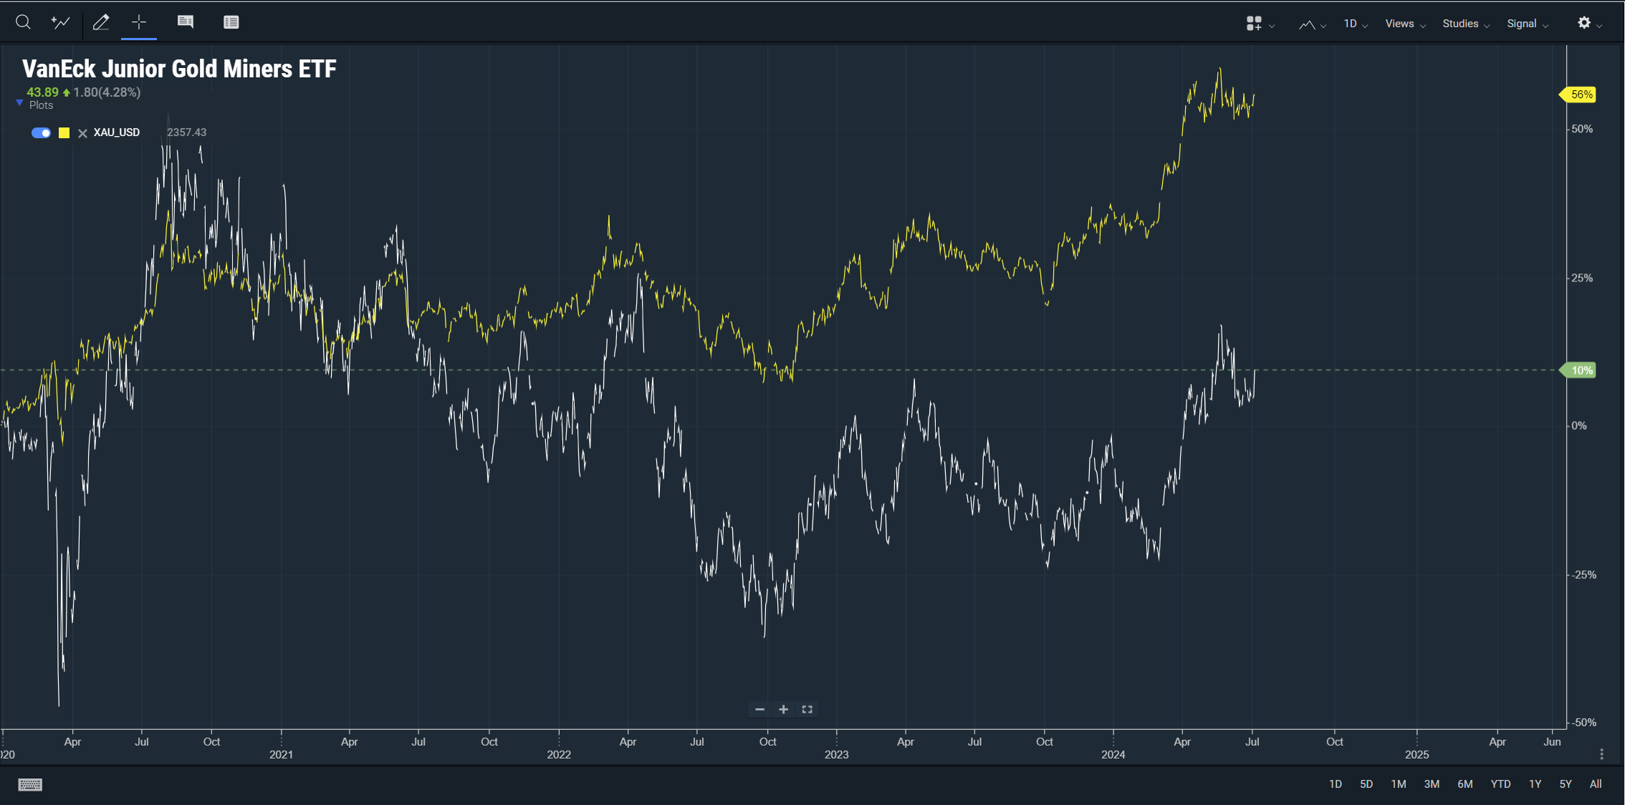Click the add comparison chart icon
1625x805 pixels.
point(61,22)
